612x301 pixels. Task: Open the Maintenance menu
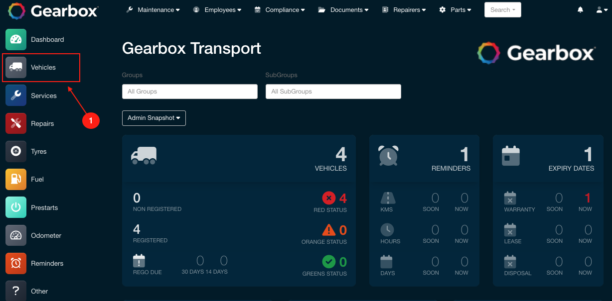[153, 10]
